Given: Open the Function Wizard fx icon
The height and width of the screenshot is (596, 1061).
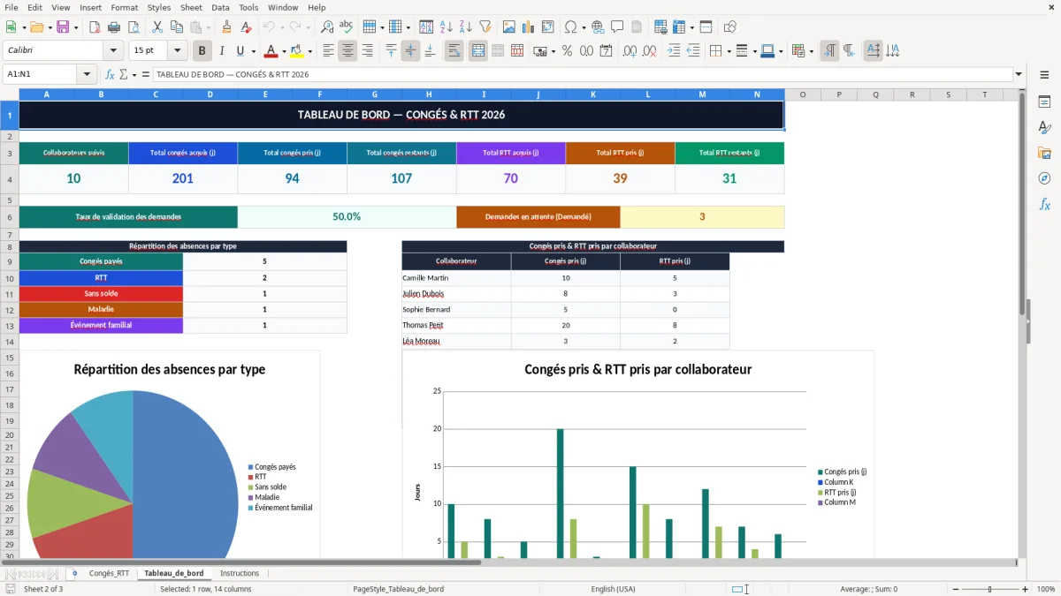Looking at the screenshot, I should tap(110, 74).
